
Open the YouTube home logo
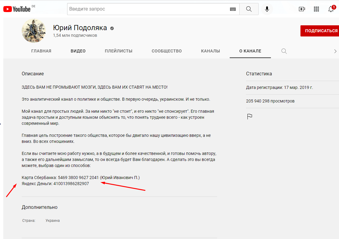coord(17,9)
